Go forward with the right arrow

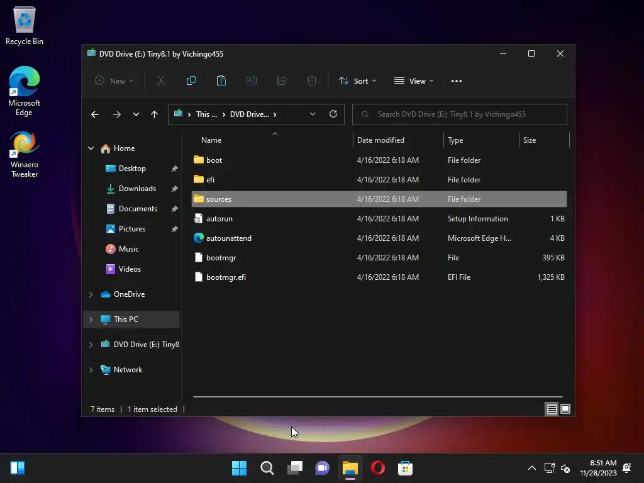pyautogui.click(x=116, y=114)
